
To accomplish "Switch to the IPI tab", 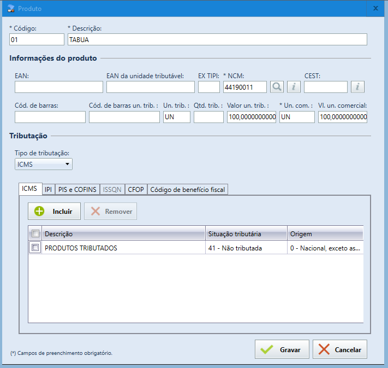I will 48,189.
